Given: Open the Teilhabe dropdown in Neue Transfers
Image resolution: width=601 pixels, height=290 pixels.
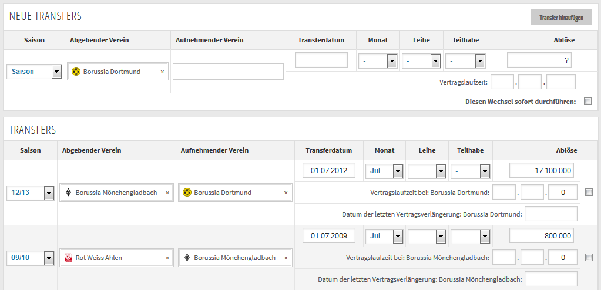Looking at the screenshot, I should point(465,61).
